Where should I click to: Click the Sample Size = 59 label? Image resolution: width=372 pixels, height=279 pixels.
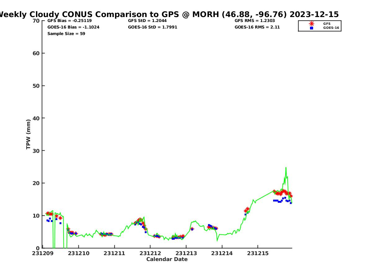(x=66, y=34)
